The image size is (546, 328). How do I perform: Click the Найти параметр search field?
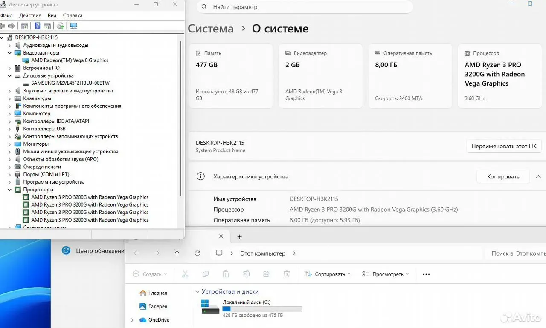point(305,7)
